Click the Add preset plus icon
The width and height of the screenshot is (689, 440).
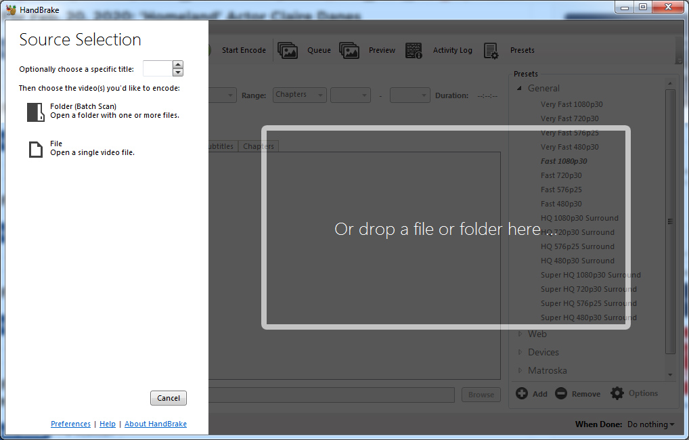(522, 393)
